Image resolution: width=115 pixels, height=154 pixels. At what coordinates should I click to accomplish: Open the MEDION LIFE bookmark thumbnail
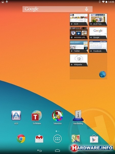tap(79, 33)
